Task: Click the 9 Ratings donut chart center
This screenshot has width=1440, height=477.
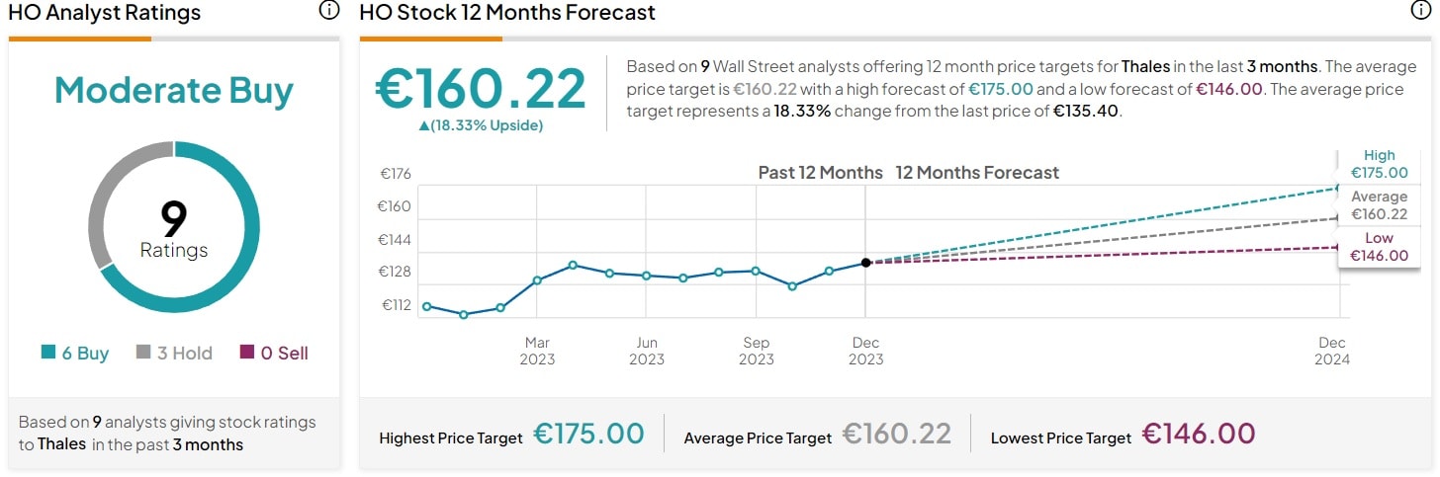Action: coord(174,229)
